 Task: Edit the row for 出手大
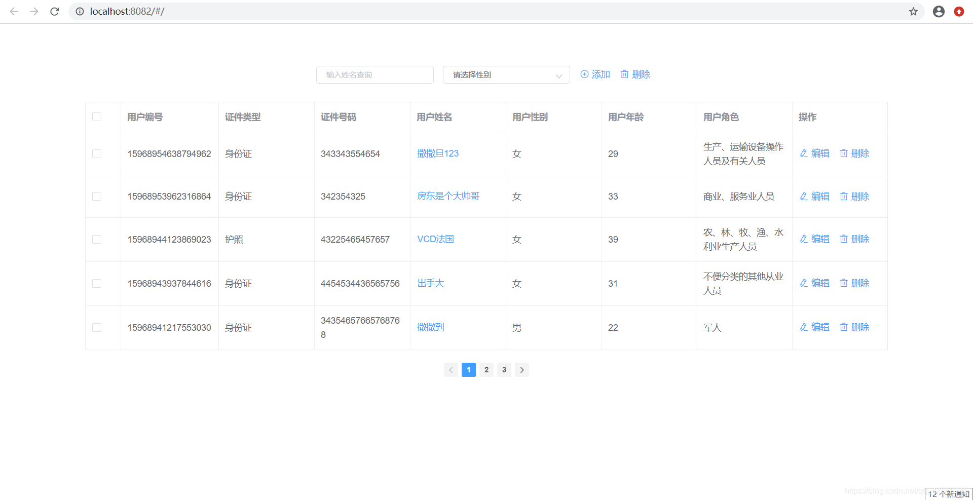(x=814, y=283)
